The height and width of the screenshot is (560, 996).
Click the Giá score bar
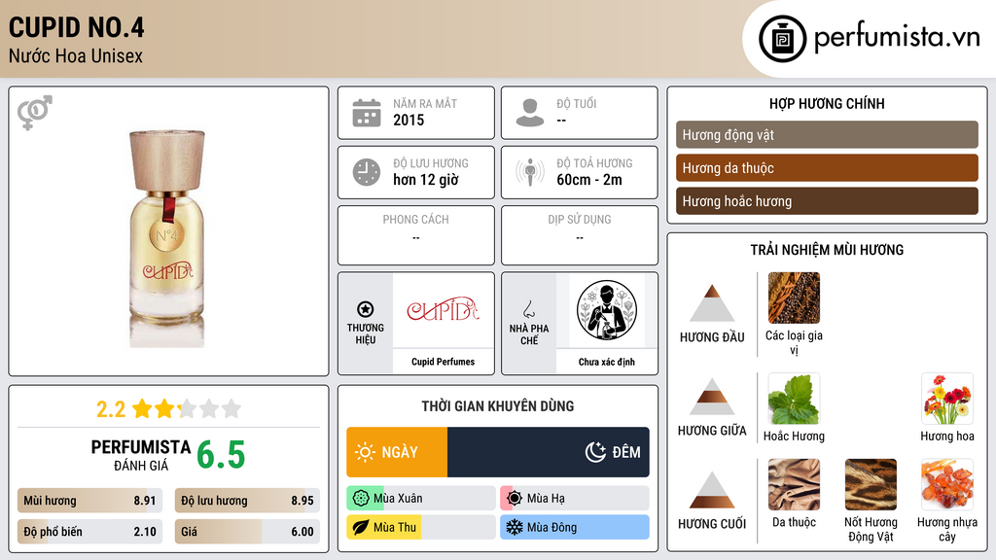(x=247, y=532)
